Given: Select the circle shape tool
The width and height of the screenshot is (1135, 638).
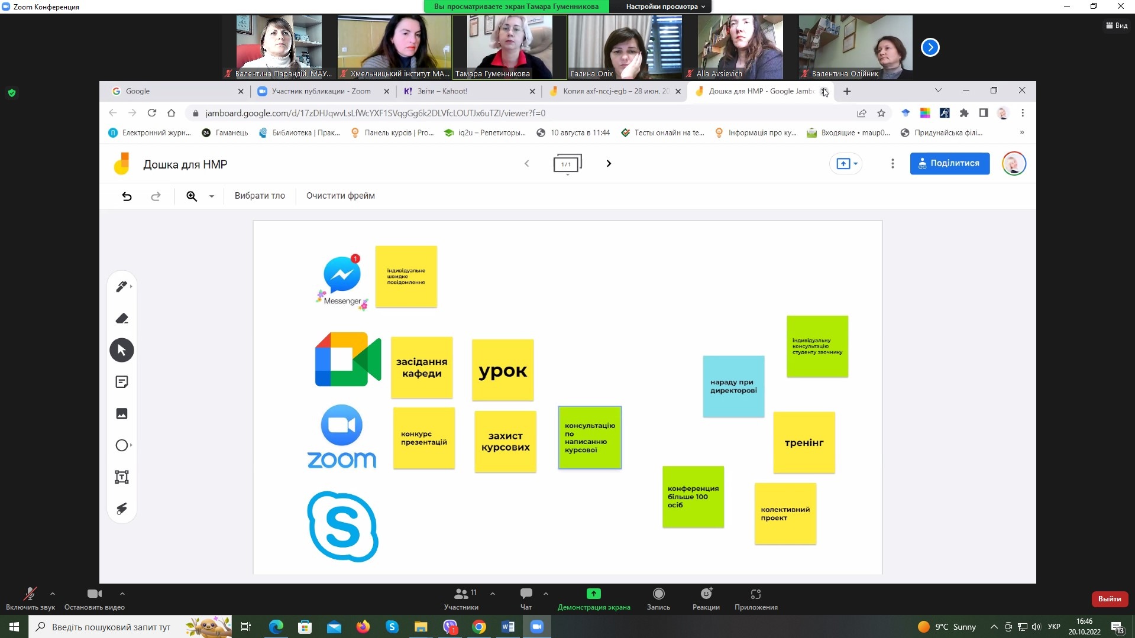Looking at the screenshot, I should (121, 445).
